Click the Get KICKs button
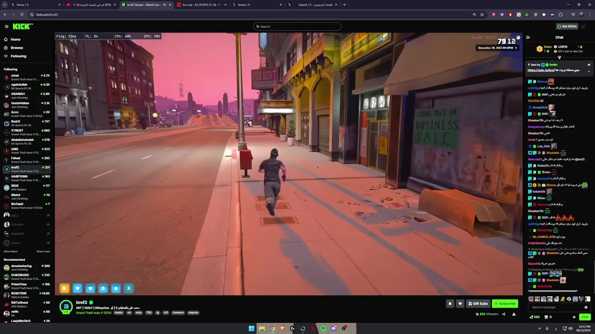 pyautogui.click(x=567, y=26)
